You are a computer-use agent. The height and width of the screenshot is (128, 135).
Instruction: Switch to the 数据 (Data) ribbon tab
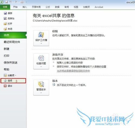click(x=57, y=7)
